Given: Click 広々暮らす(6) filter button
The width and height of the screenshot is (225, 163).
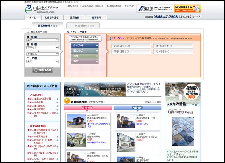Looking at the screenshot, I should pyautogui.click(x=173, y=52).
